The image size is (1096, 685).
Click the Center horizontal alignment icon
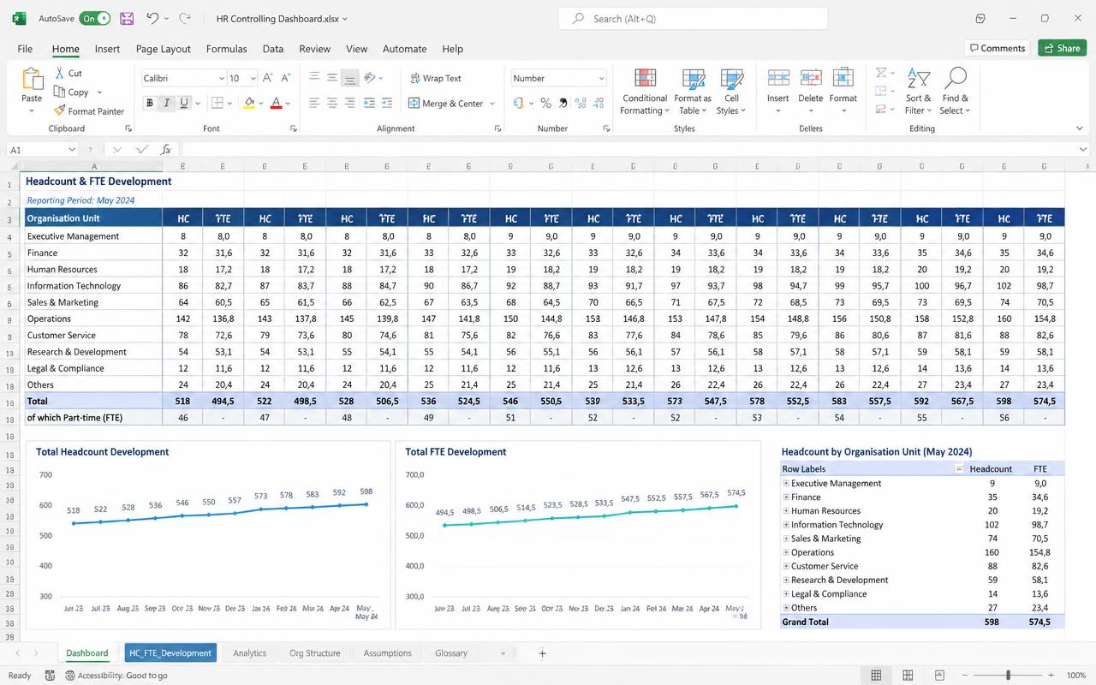click(331, 103)
